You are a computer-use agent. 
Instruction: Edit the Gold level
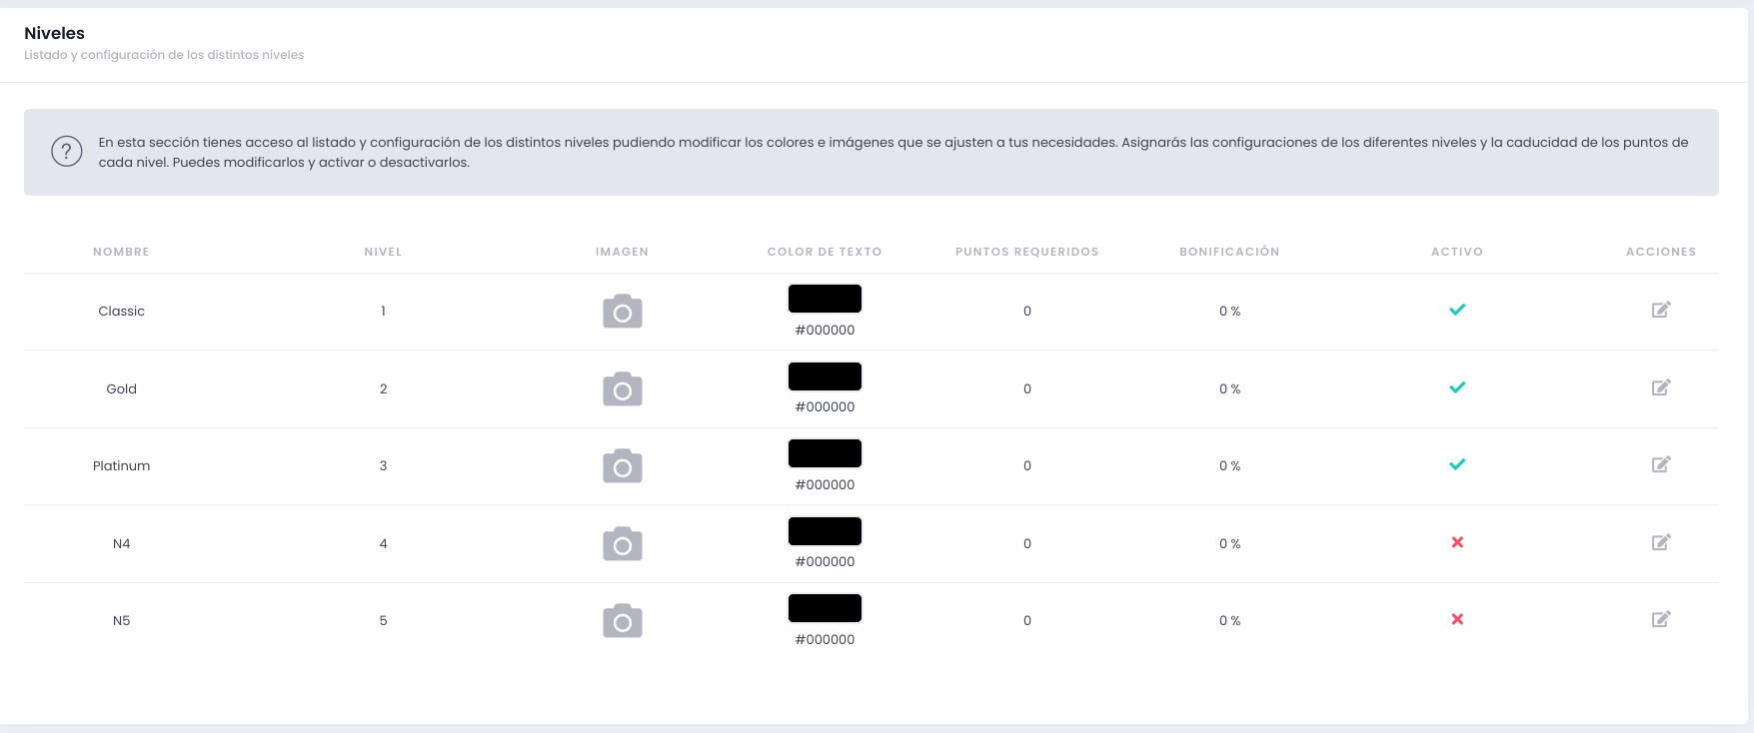pyautogui.click(x=1661, y=387)
